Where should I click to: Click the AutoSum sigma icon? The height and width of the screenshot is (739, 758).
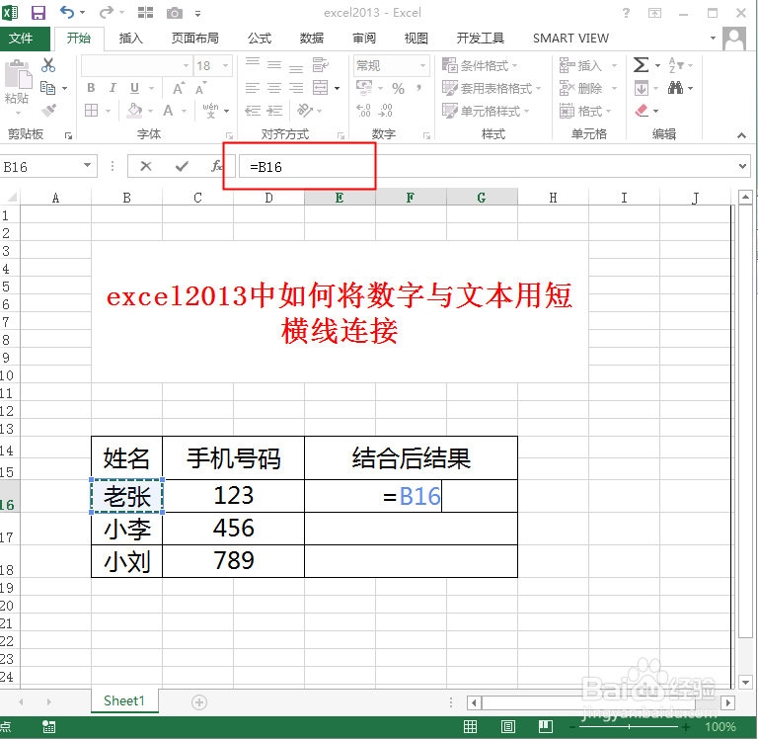click(641, 65)
